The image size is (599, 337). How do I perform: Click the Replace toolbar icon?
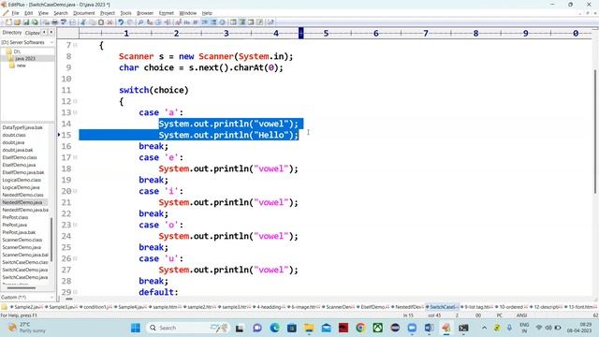coord(150,22)
